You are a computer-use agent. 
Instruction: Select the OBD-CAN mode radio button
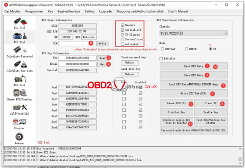tap(162, 49)
